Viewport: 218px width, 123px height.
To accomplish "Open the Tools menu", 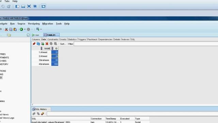I will coord(59,24).
